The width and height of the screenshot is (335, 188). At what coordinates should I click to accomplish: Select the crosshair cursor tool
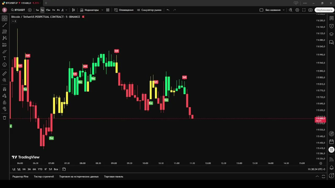point(4,18)
